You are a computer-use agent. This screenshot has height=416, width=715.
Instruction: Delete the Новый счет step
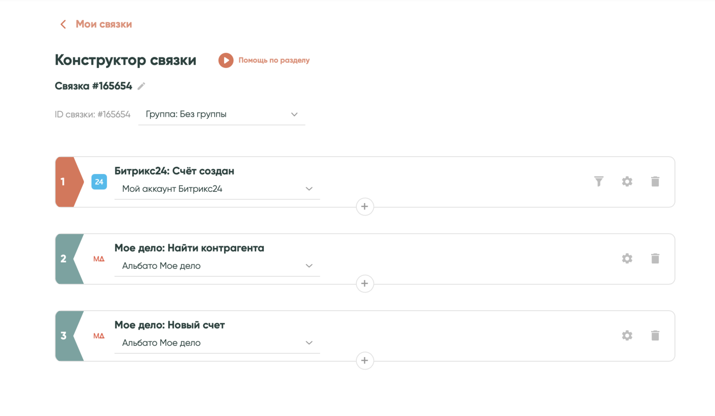[655, 336]
